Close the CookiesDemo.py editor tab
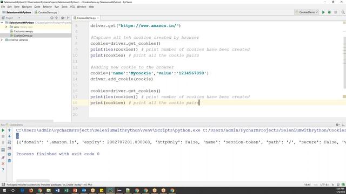346x194 pixels. pyautogui.click(x=98, y=18)
